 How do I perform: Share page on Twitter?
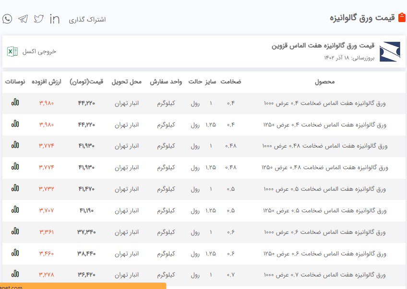pos(39,19)
